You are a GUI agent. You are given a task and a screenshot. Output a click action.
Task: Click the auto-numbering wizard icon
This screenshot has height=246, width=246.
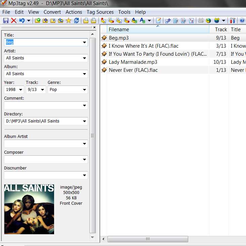[x=191, y=20]
